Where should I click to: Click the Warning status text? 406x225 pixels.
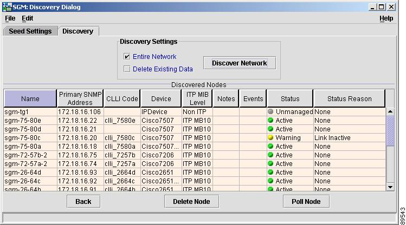288,138
